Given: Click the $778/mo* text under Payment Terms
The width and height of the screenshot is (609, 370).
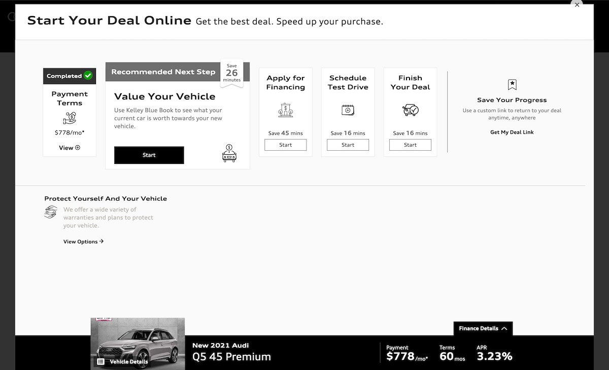Looking at the screenshot, I should coord(70,132).
